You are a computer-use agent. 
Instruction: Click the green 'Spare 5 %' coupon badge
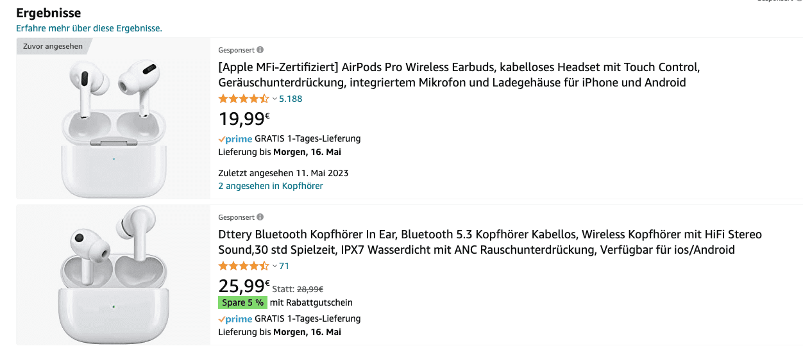coord(242,302)
